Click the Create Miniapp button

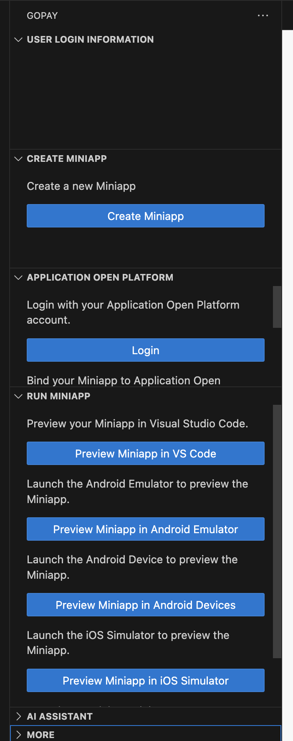point(146,216)
